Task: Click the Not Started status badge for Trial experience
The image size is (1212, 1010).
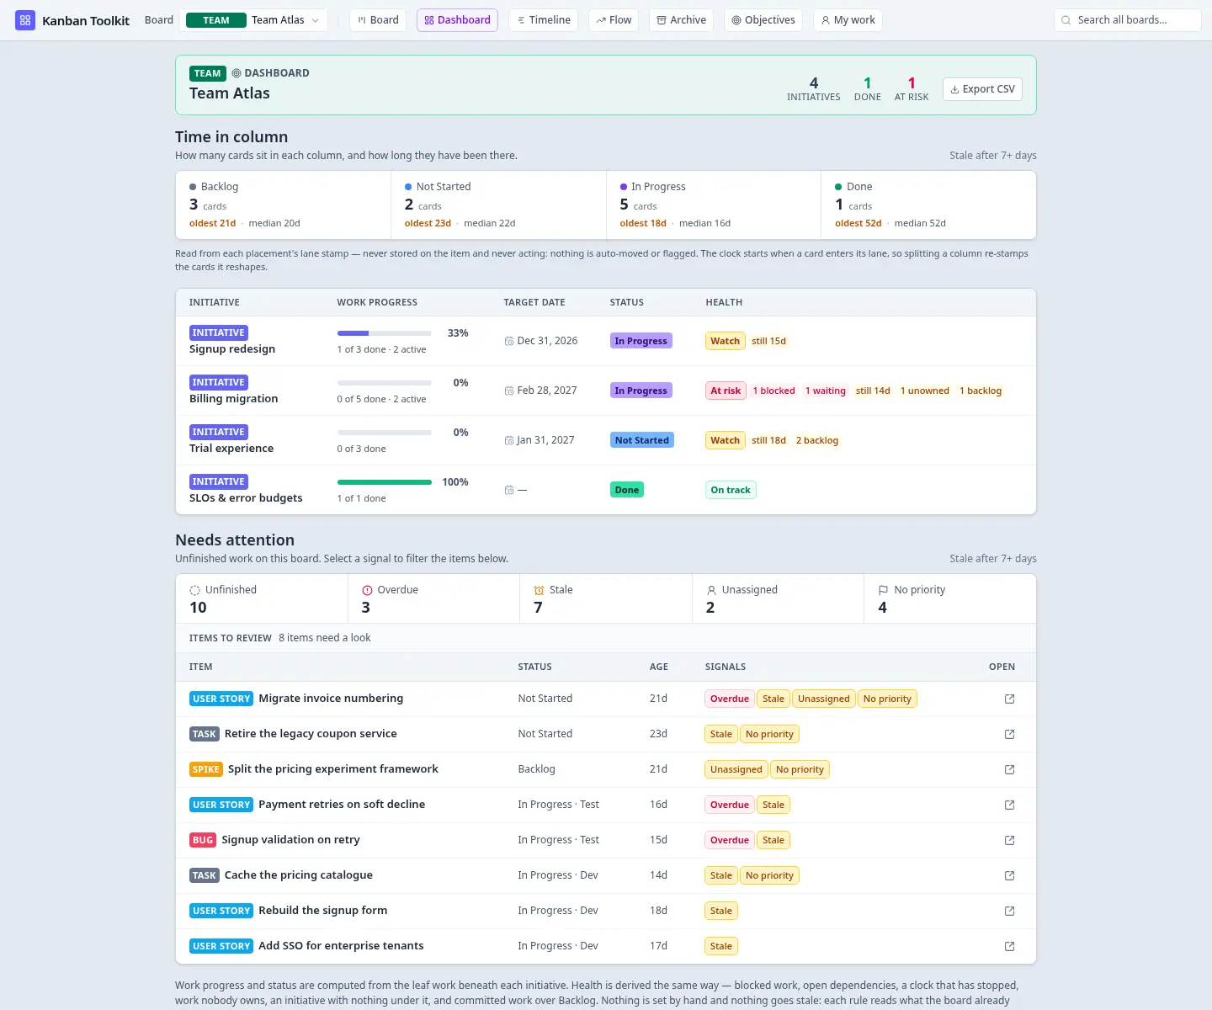Action: click(x=642, y=440)
